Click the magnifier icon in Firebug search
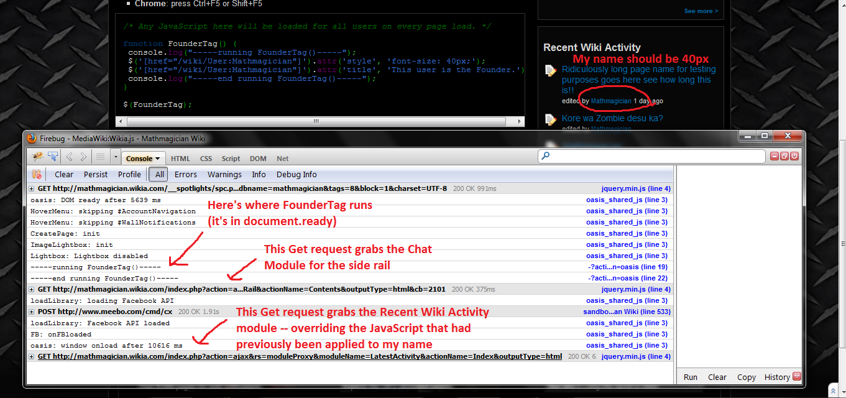Viewport: 846px width, 398px height. click(546, 156)
